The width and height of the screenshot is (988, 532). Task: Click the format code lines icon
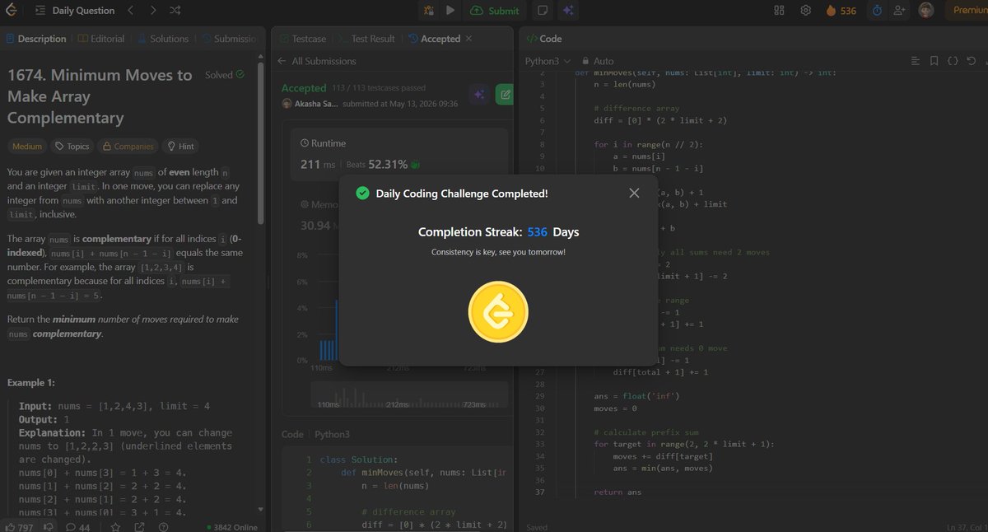(x=916, y=61)
